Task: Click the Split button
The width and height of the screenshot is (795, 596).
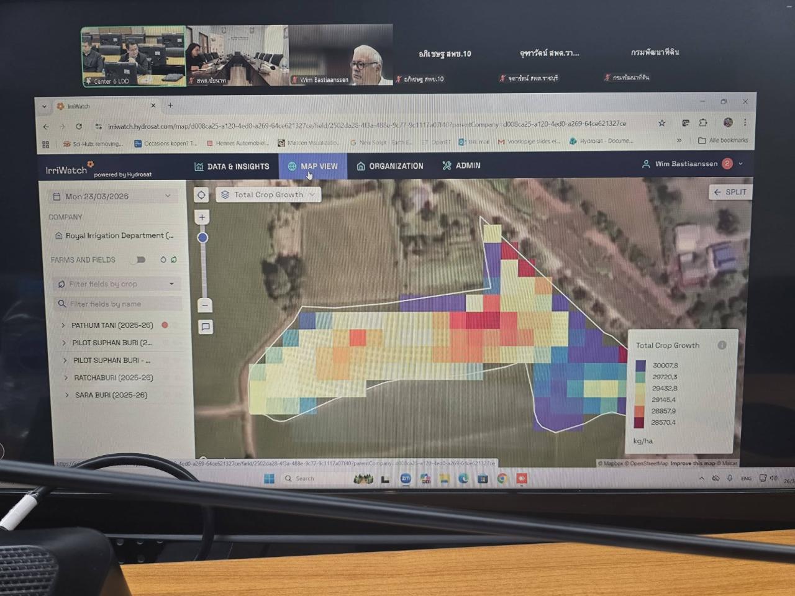Action: (x=730, y=192)
